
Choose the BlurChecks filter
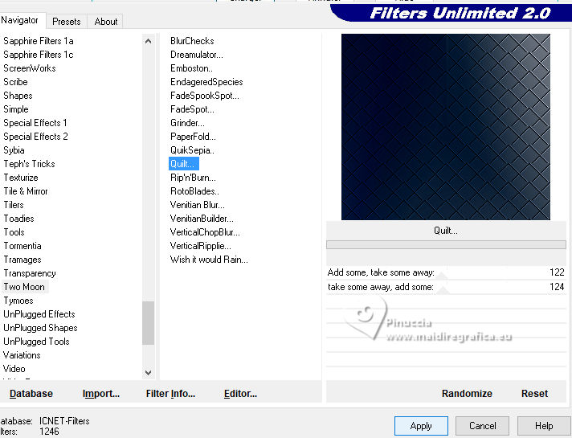[192, 41]
